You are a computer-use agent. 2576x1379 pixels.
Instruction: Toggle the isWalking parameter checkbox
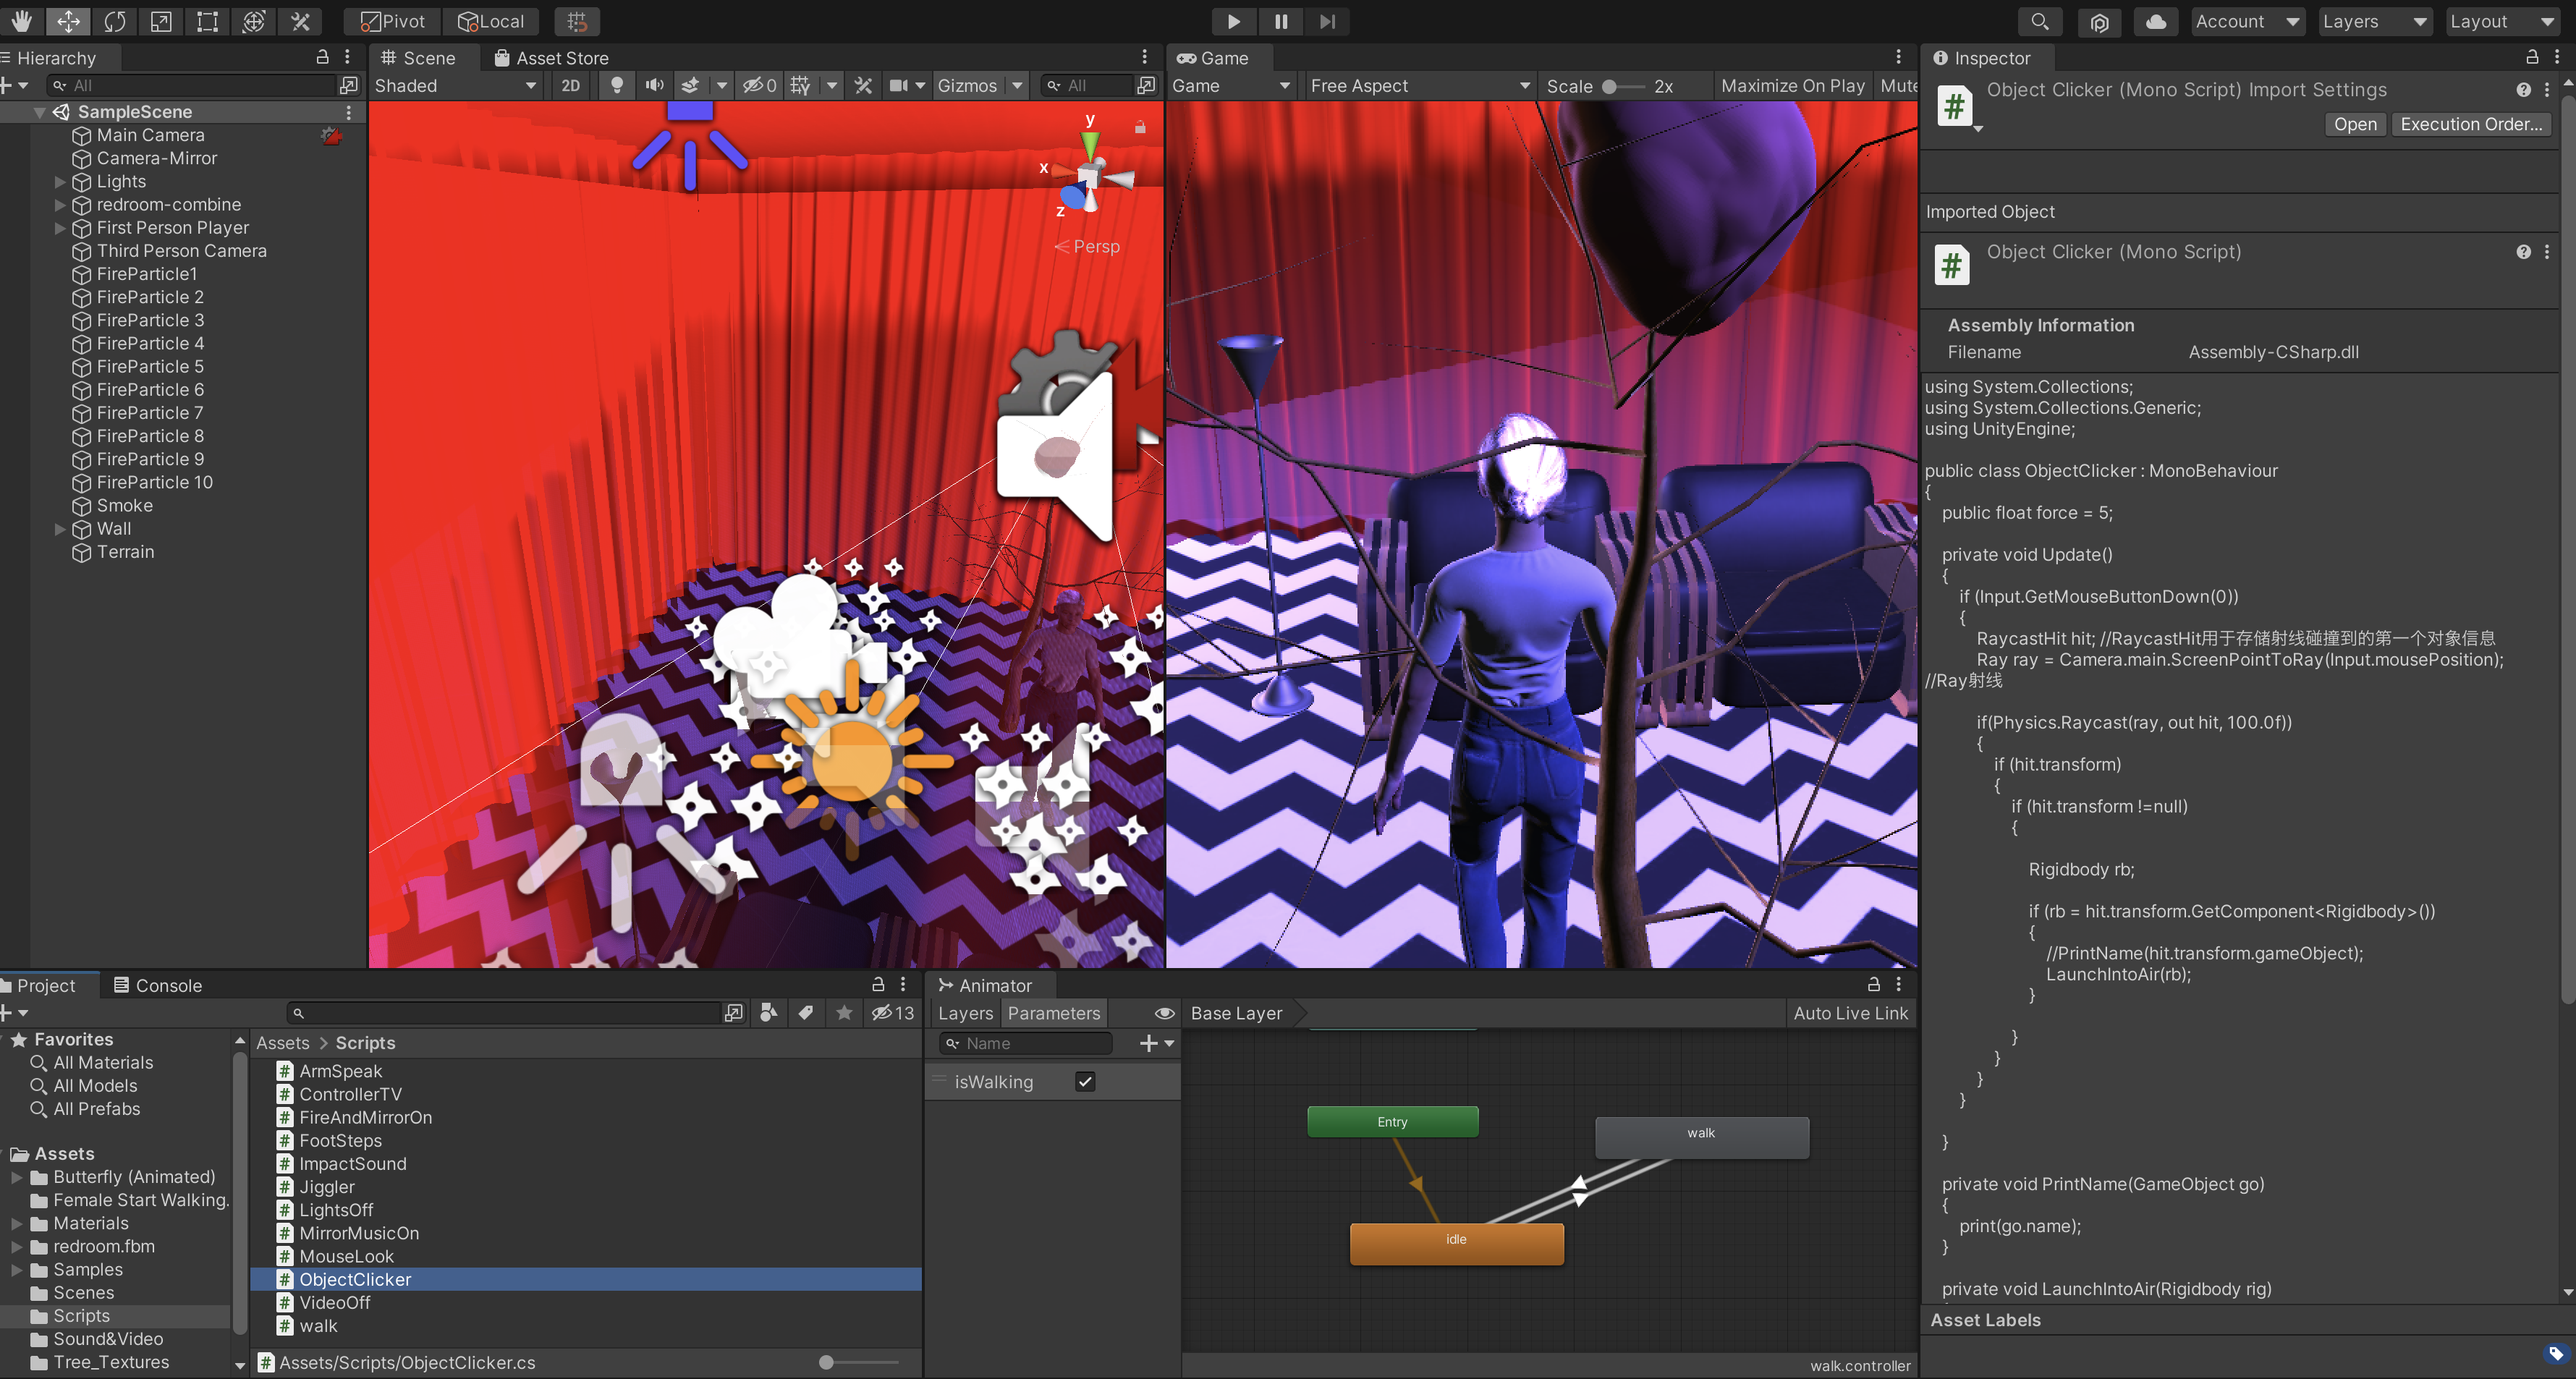[x=1085, y=1081]
